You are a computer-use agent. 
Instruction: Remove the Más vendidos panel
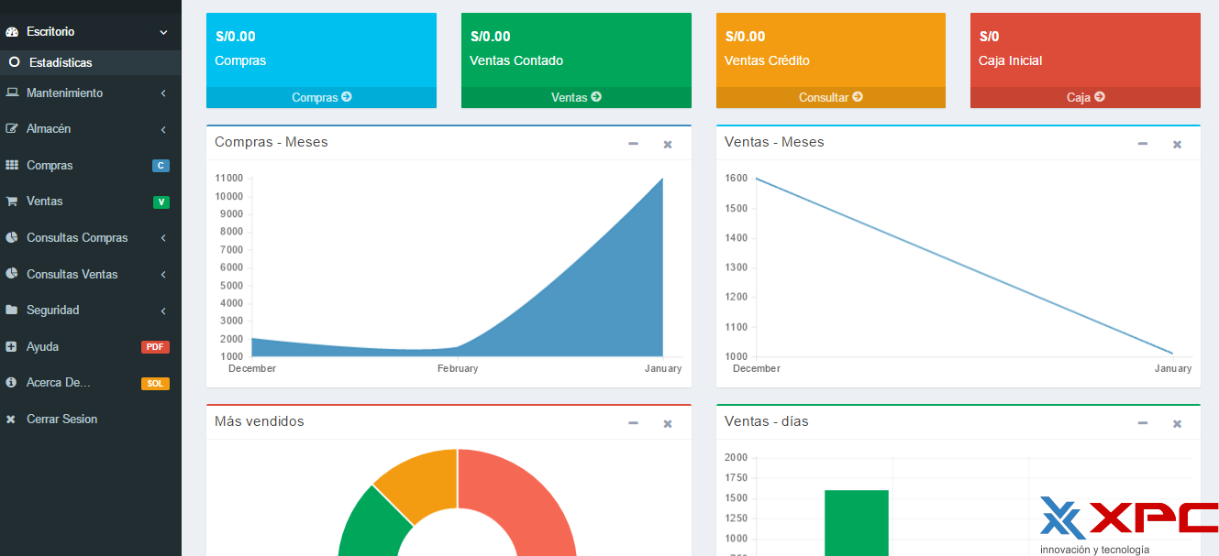pyautogui.click(x=668, y=423)
